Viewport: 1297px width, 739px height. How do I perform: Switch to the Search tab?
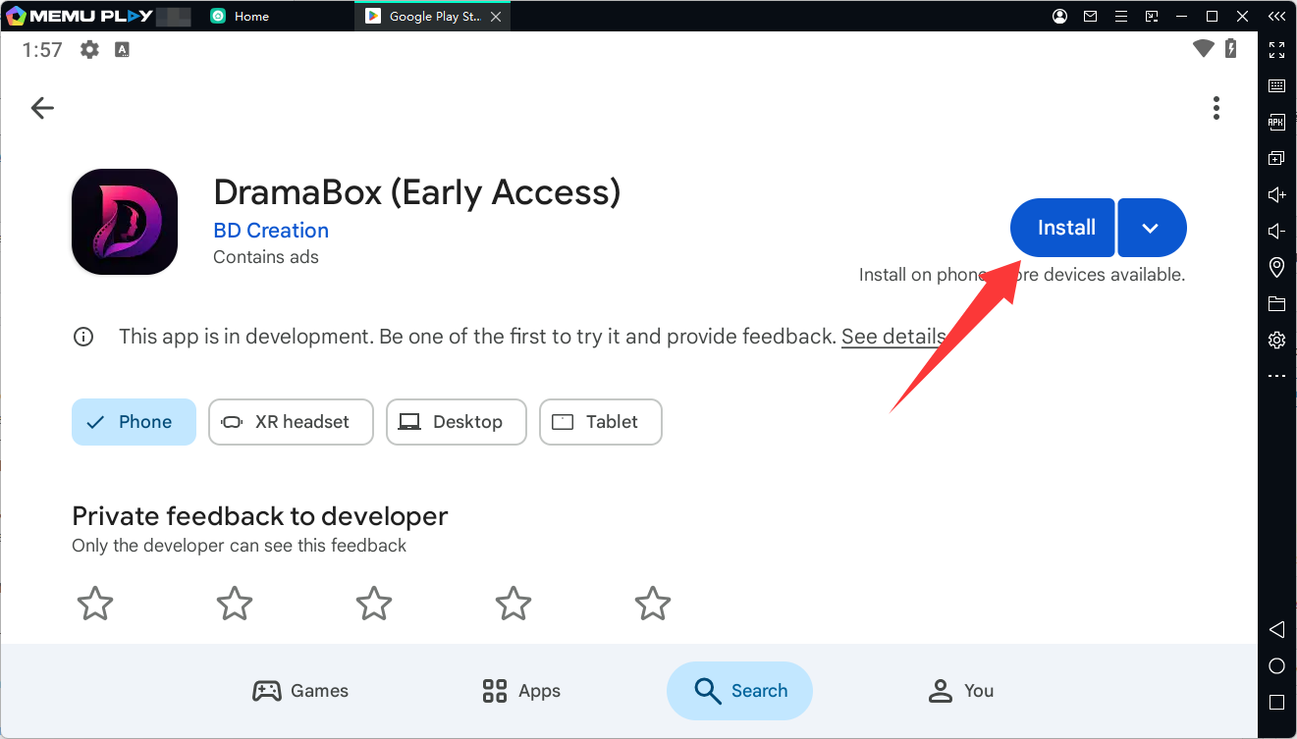click(x=740, y=691)
